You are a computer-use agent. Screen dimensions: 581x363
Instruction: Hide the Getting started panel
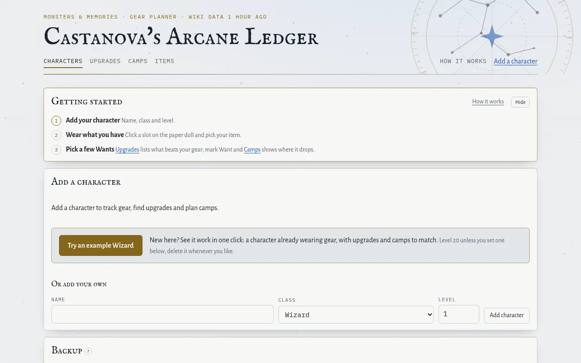tap(520, 102)
